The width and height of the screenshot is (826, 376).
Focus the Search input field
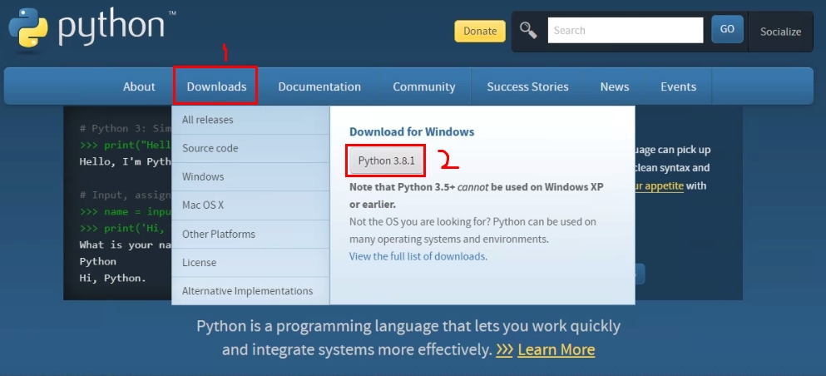coord(626,31)
